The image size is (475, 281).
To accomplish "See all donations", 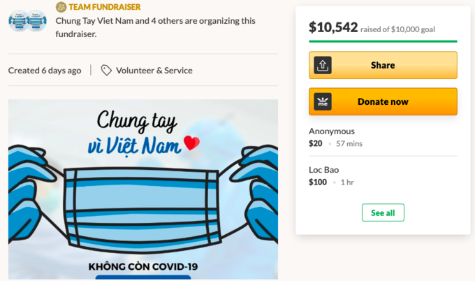I will click(383, 212).
